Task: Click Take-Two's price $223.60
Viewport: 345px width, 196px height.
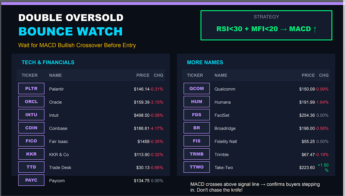Action: (307, 168)
